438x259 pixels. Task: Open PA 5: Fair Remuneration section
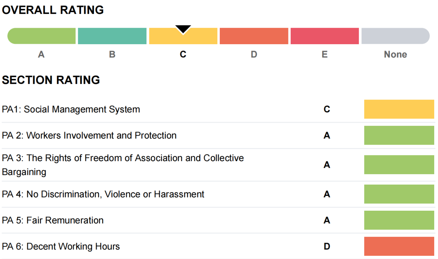(53, 220)
